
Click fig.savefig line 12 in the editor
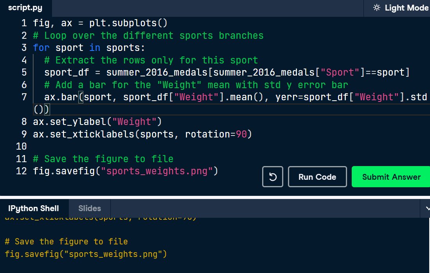[125, 171]
